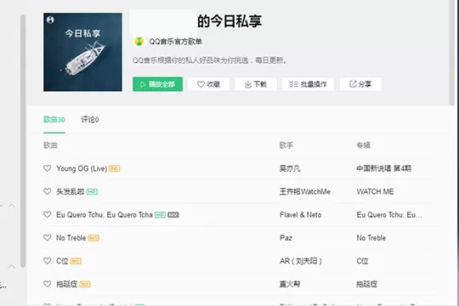Click the SQ badge beside 拖延症 song
Screen dimensions: 459x306
(x=85, y=285)
